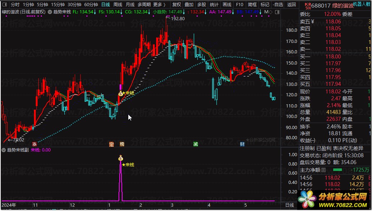Switch to the 月线 monthly chart
This screenshot has height=211, width=373.
(x=130, y=5)
